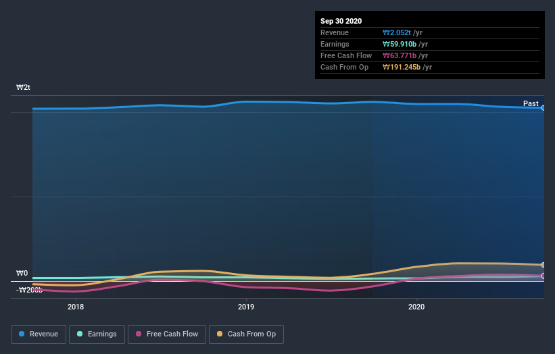Viewport: 555px width, 354px height.
Task: Click the Earnings row label in tooltip
Action: click(335, 44)
